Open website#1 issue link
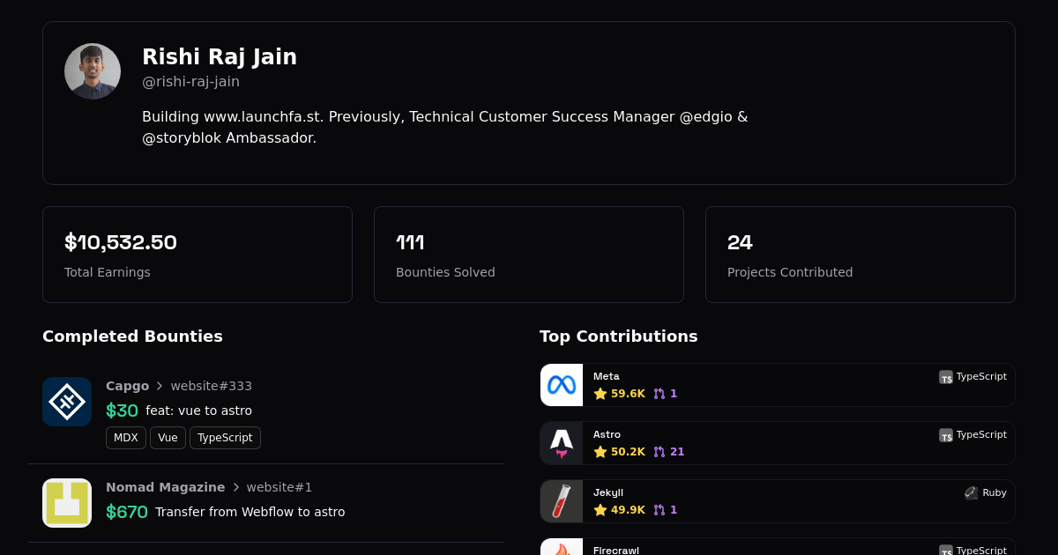This screenshot has width=1058, height=555. click(279, 487)
